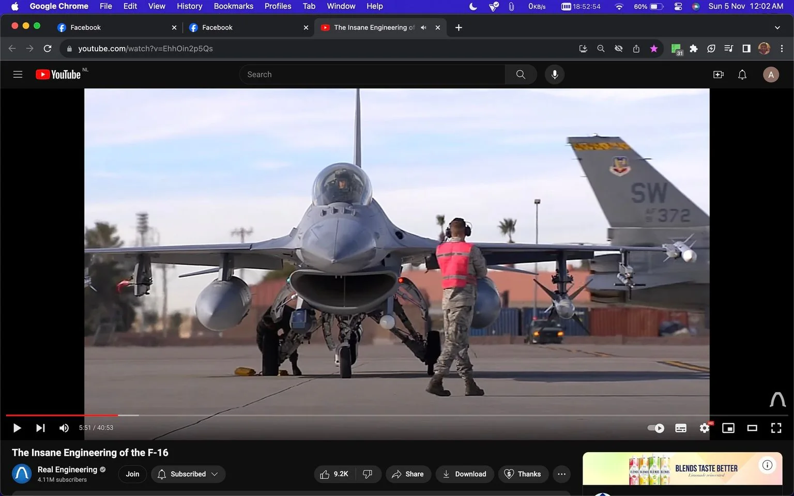Toggle subtitles/closed captions

681,428
